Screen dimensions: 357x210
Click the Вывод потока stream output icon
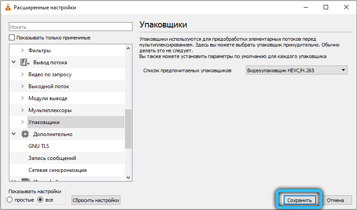(x=25, y=62)
